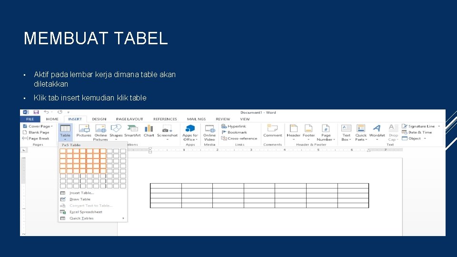
Task: Click the '7x5 Table' grid label
Action: (x=71, y=145)
